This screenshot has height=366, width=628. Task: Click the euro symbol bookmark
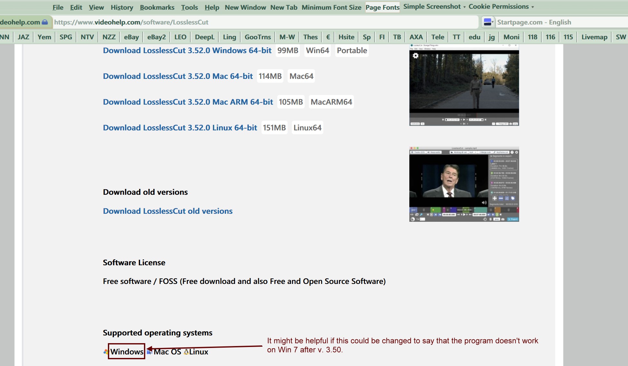point(328,37)
